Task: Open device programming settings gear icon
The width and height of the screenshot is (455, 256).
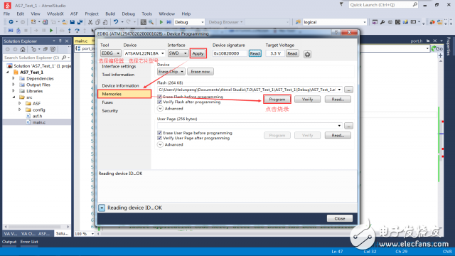Action: pos(307,54)
